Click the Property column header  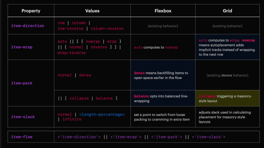coord(31,11)
